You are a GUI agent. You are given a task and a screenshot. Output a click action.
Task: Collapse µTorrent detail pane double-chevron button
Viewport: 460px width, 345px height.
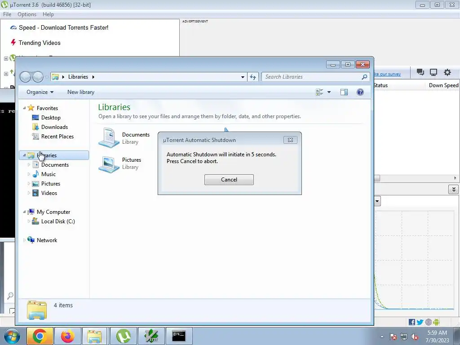click(x=453, y=190)
